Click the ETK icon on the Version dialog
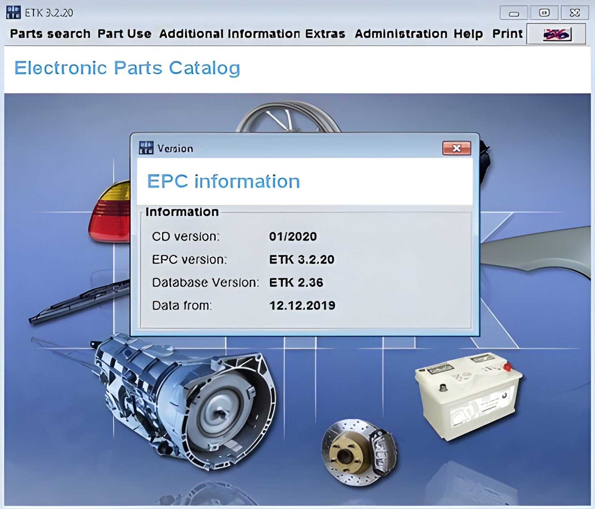The image size is (595, 509). [146, 147]
